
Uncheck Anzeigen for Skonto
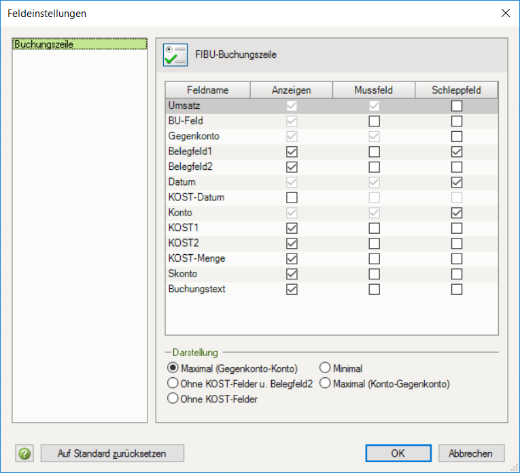coord(292,274)
